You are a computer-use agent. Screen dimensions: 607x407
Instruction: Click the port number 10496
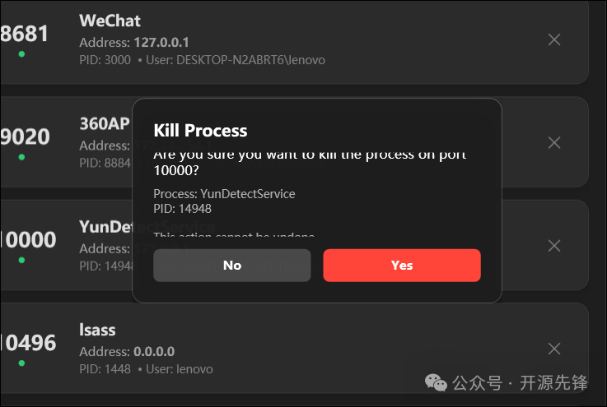[x=28, y=342]
